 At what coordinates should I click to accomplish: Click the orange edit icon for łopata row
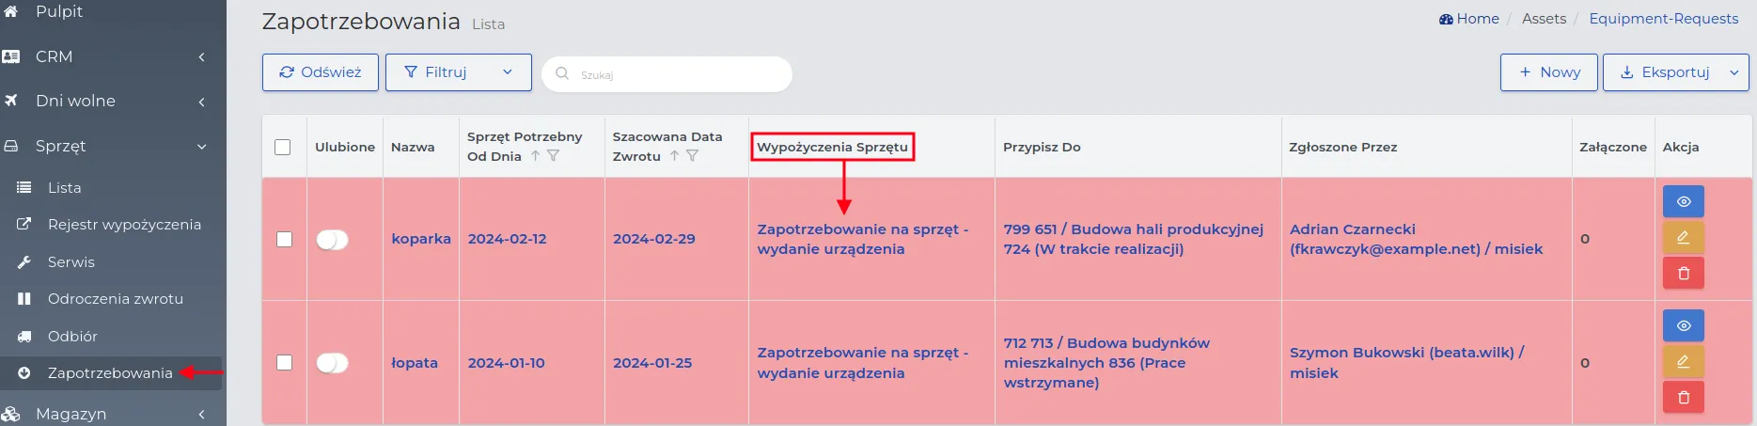(1683, 361)
